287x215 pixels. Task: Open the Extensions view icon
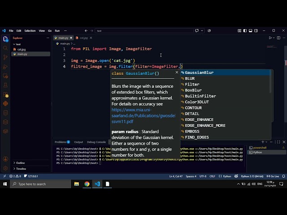pos(5,95)
